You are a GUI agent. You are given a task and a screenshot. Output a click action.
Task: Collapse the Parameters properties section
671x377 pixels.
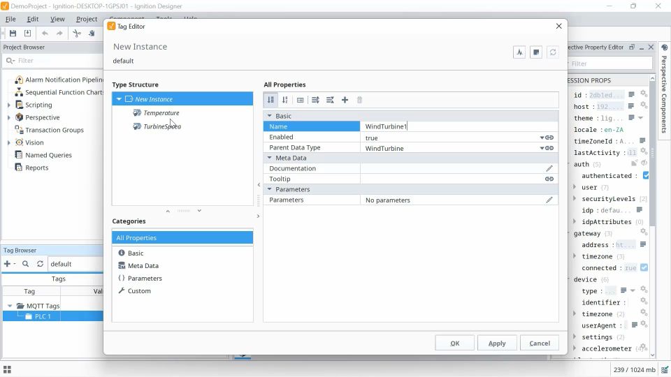pyautogui.click(x=270, y=189)
